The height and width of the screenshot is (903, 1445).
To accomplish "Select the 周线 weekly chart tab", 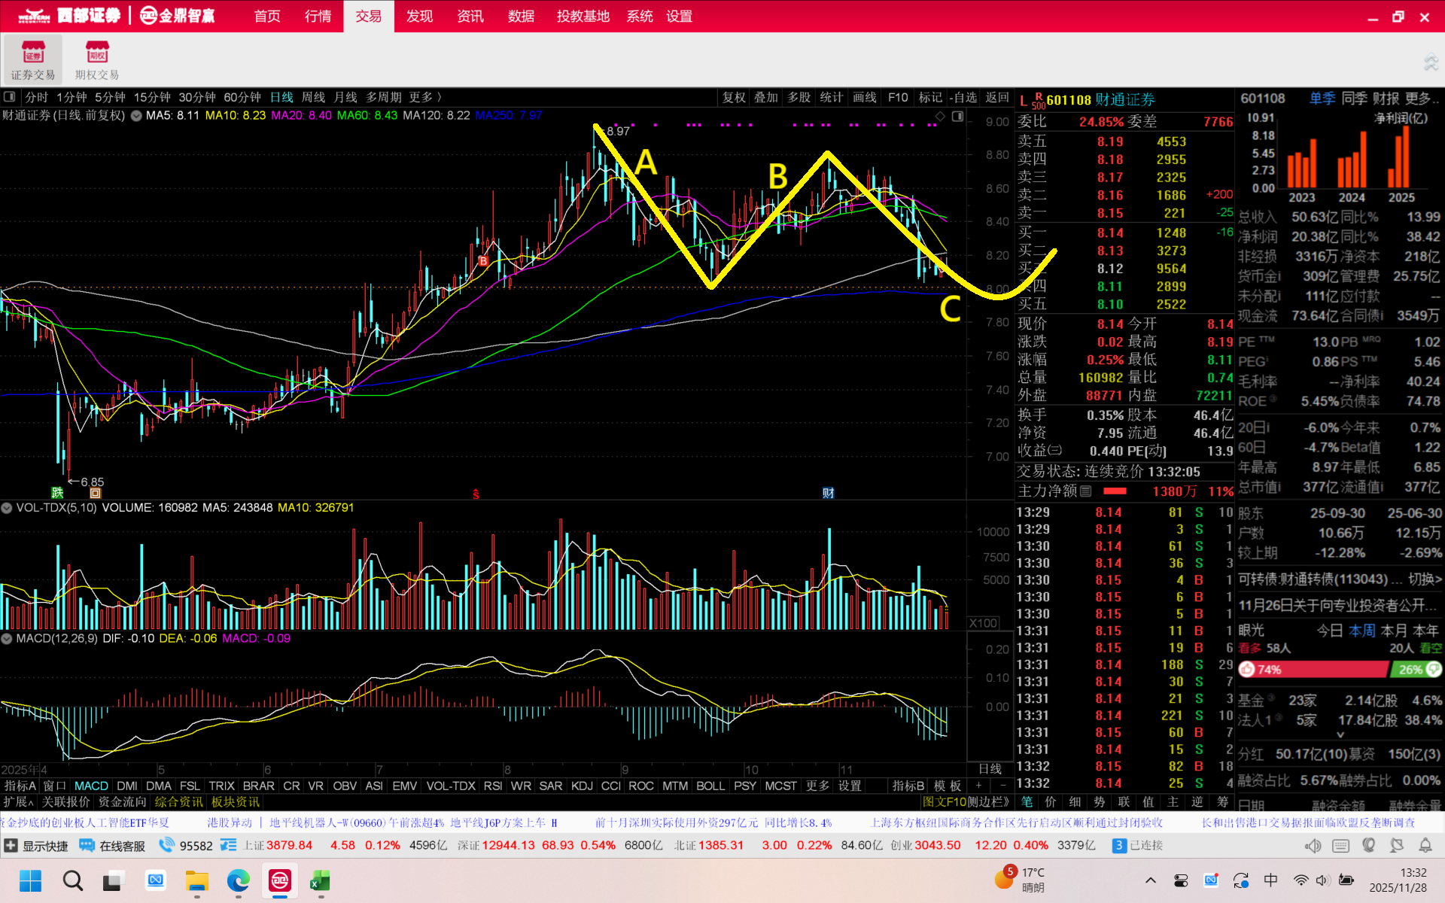I will (x=313, y=97).
